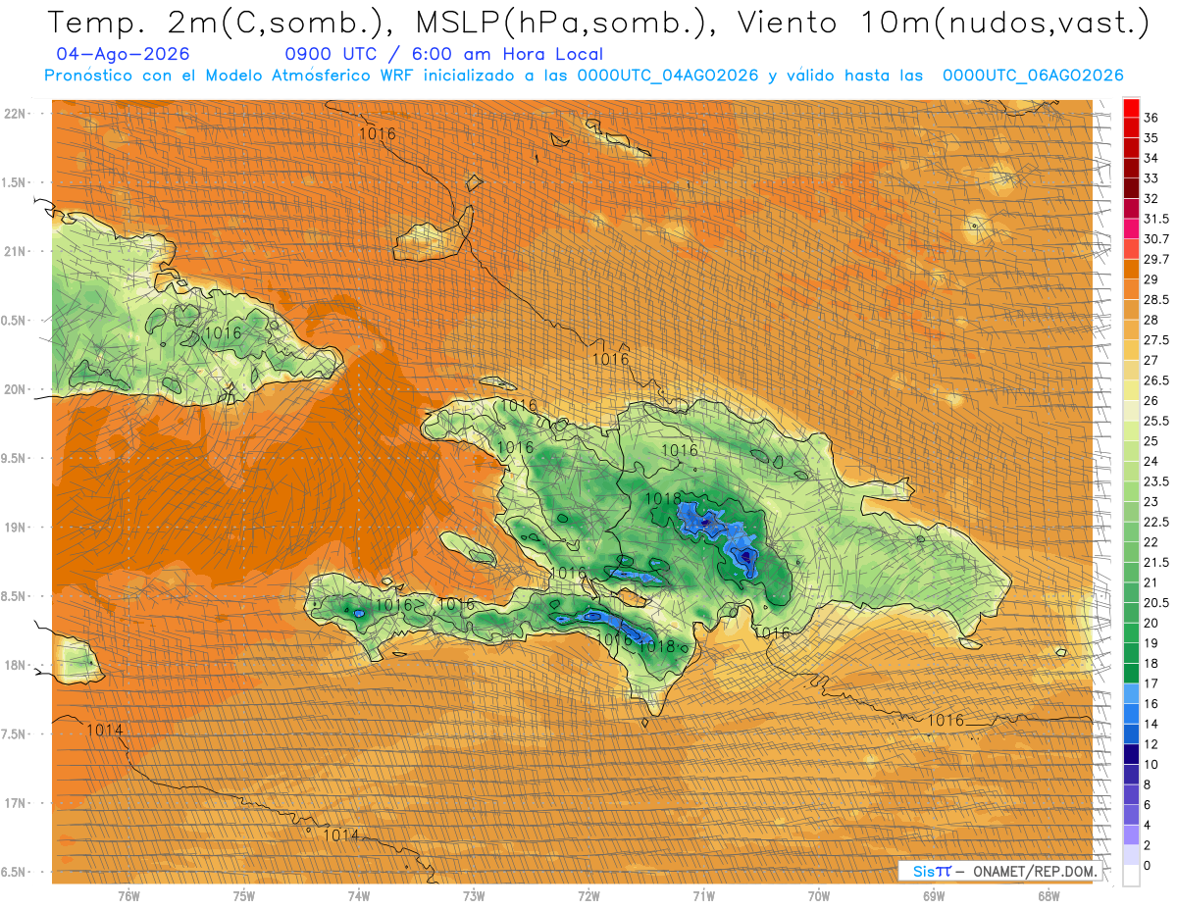This screenshot has height=909, width=1177.
Task: Click the '17' value on the color scale
Action: (x=1151, y=683)
